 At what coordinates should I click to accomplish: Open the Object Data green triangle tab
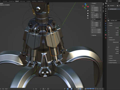tap(106, 32)
